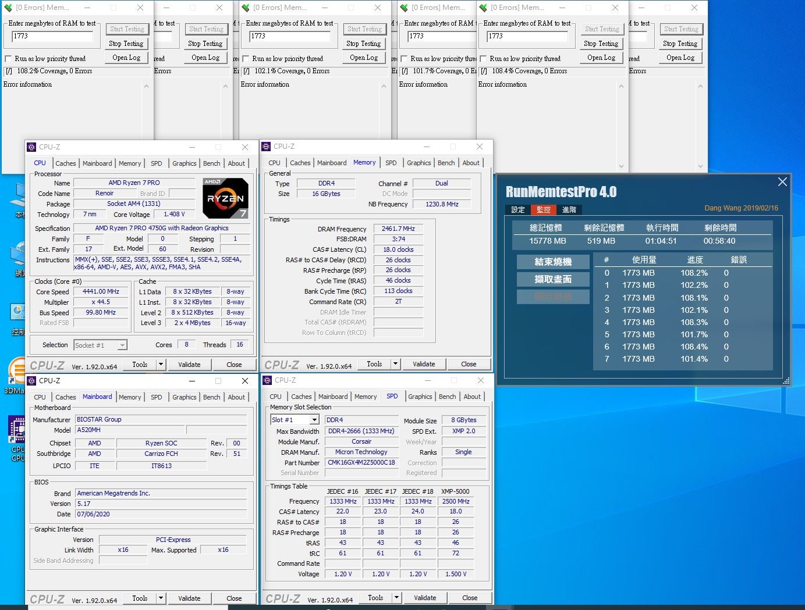Screen dimensions: 805x610
Task: Open Tools dropdown arrow in CPU-Z Processor window
Action: point(161,365)
